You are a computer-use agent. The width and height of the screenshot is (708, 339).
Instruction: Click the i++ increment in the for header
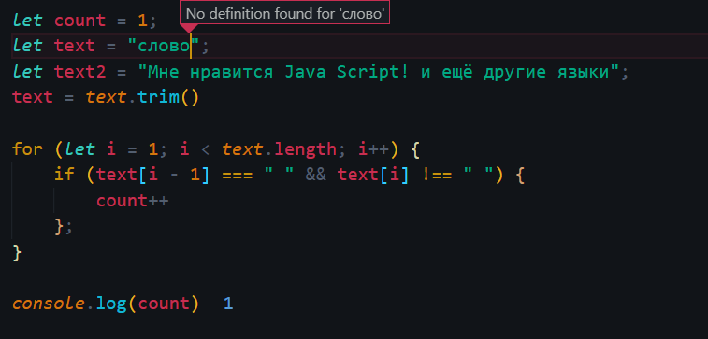click(373, 149)
